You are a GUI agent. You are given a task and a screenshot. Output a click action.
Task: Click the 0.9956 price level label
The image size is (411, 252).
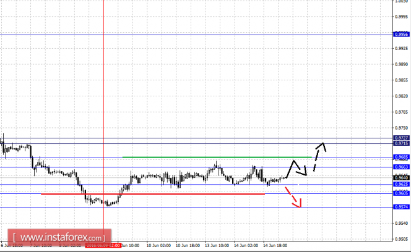[x=401, y=35]
